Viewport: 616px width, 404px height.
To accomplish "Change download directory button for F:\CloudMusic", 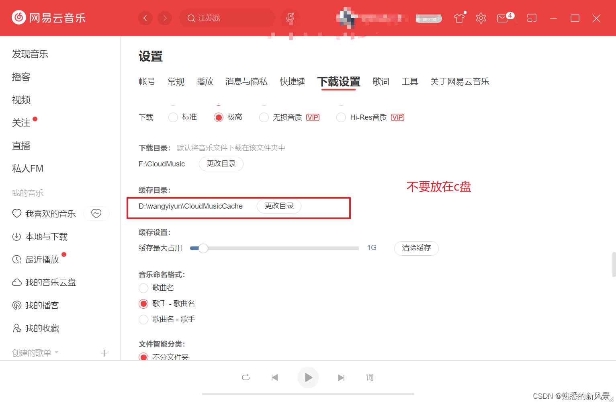I will [221, 164].
